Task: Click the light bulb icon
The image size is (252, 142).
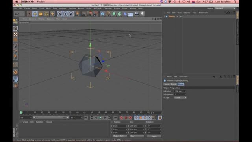Action: 142,14
